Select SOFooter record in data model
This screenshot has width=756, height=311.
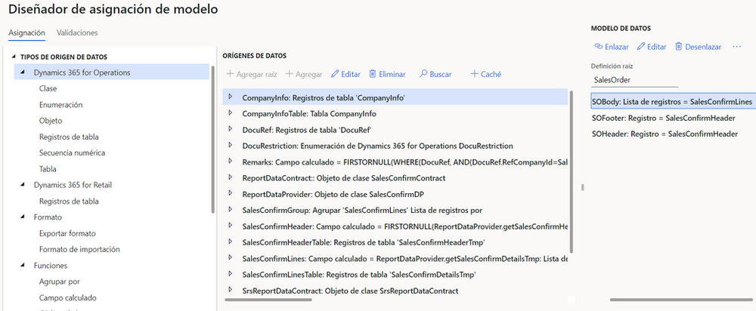point(664,118)
